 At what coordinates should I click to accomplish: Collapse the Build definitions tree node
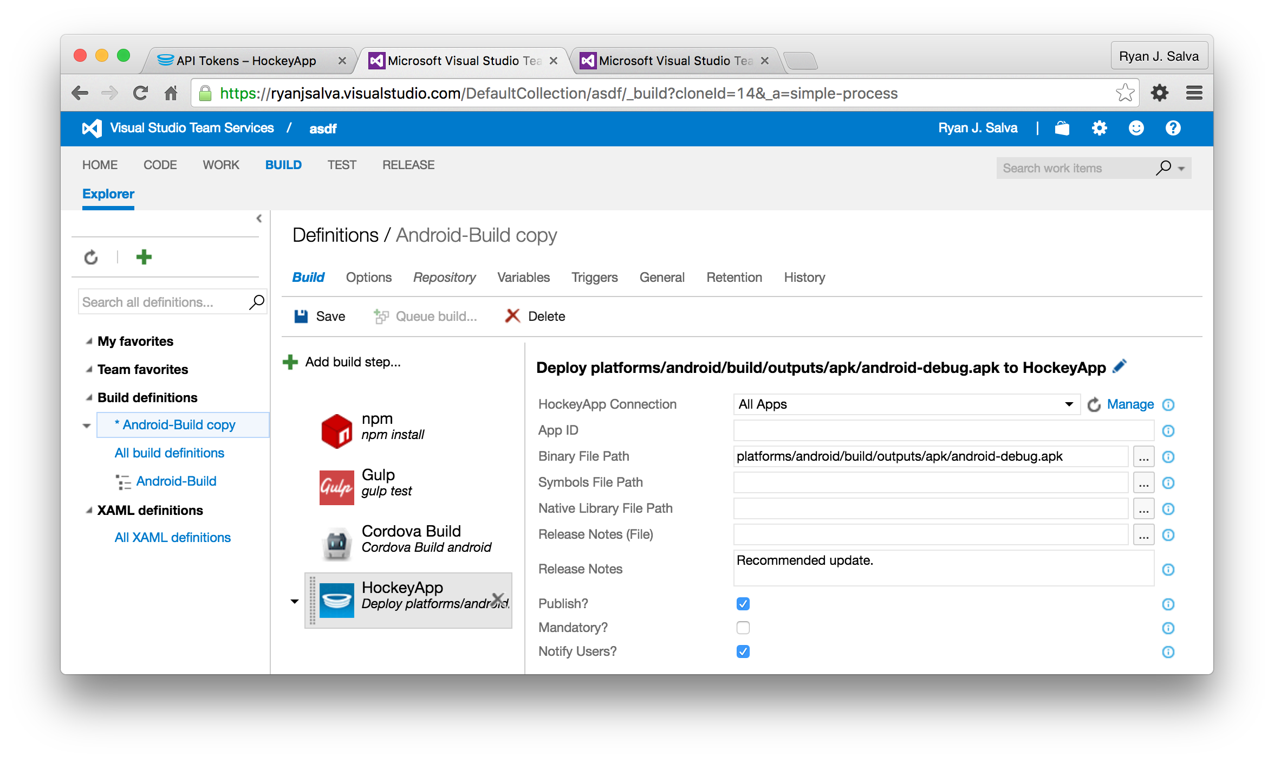[x=89, y=398]
